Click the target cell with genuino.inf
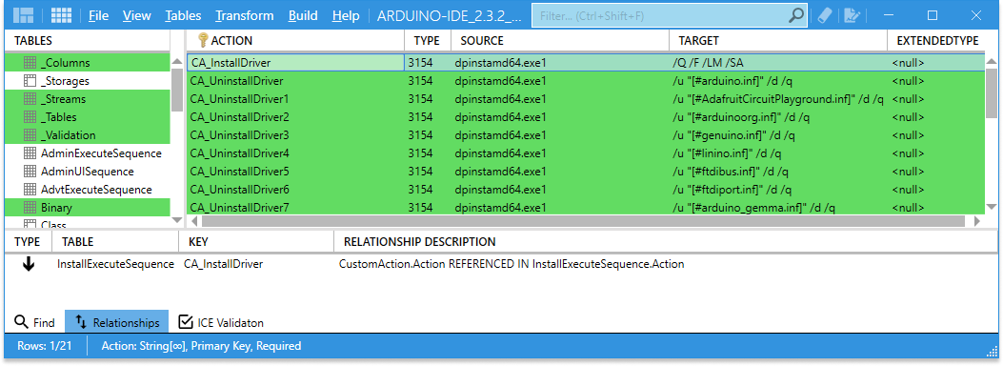 click(x=778, y=135)
